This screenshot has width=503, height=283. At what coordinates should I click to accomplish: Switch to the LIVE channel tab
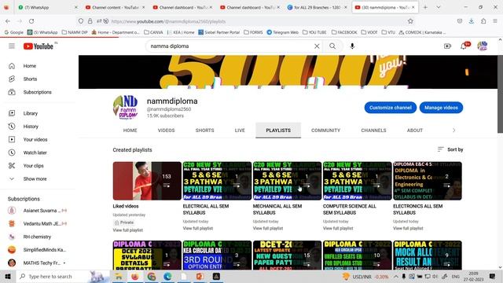[x=240, y=130]
